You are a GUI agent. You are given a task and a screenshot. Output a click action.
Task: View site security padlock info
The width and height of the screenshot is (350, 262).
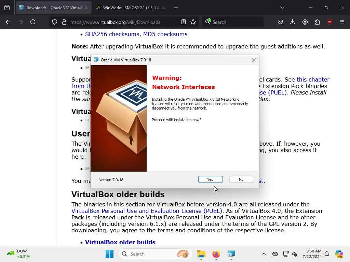(64, 22)
